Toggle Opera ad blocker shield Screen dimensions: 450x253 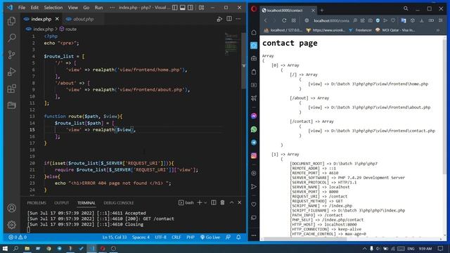click(x=378, y=20)
